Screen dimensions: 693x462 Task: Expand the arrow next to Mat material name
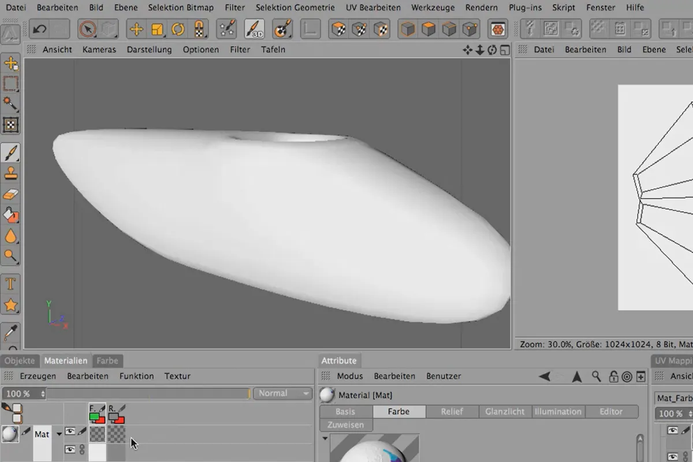click(58, 434)
